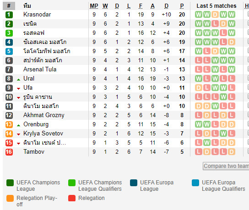The width and height of the screenshot is (249, 210).
Task: Click the orange rank 13 badge
Action: pyautogui.click(x=9, y=124)
